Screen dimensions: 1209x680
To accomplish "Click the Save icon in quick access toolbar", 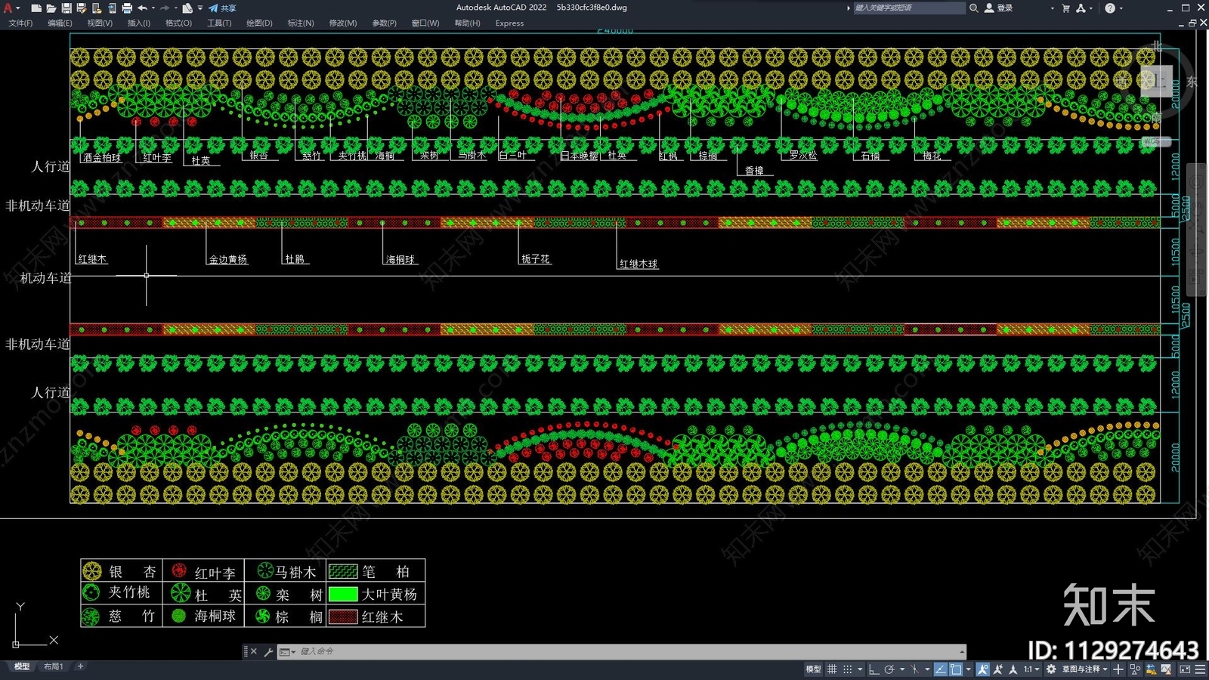I will tap(66, 8).
